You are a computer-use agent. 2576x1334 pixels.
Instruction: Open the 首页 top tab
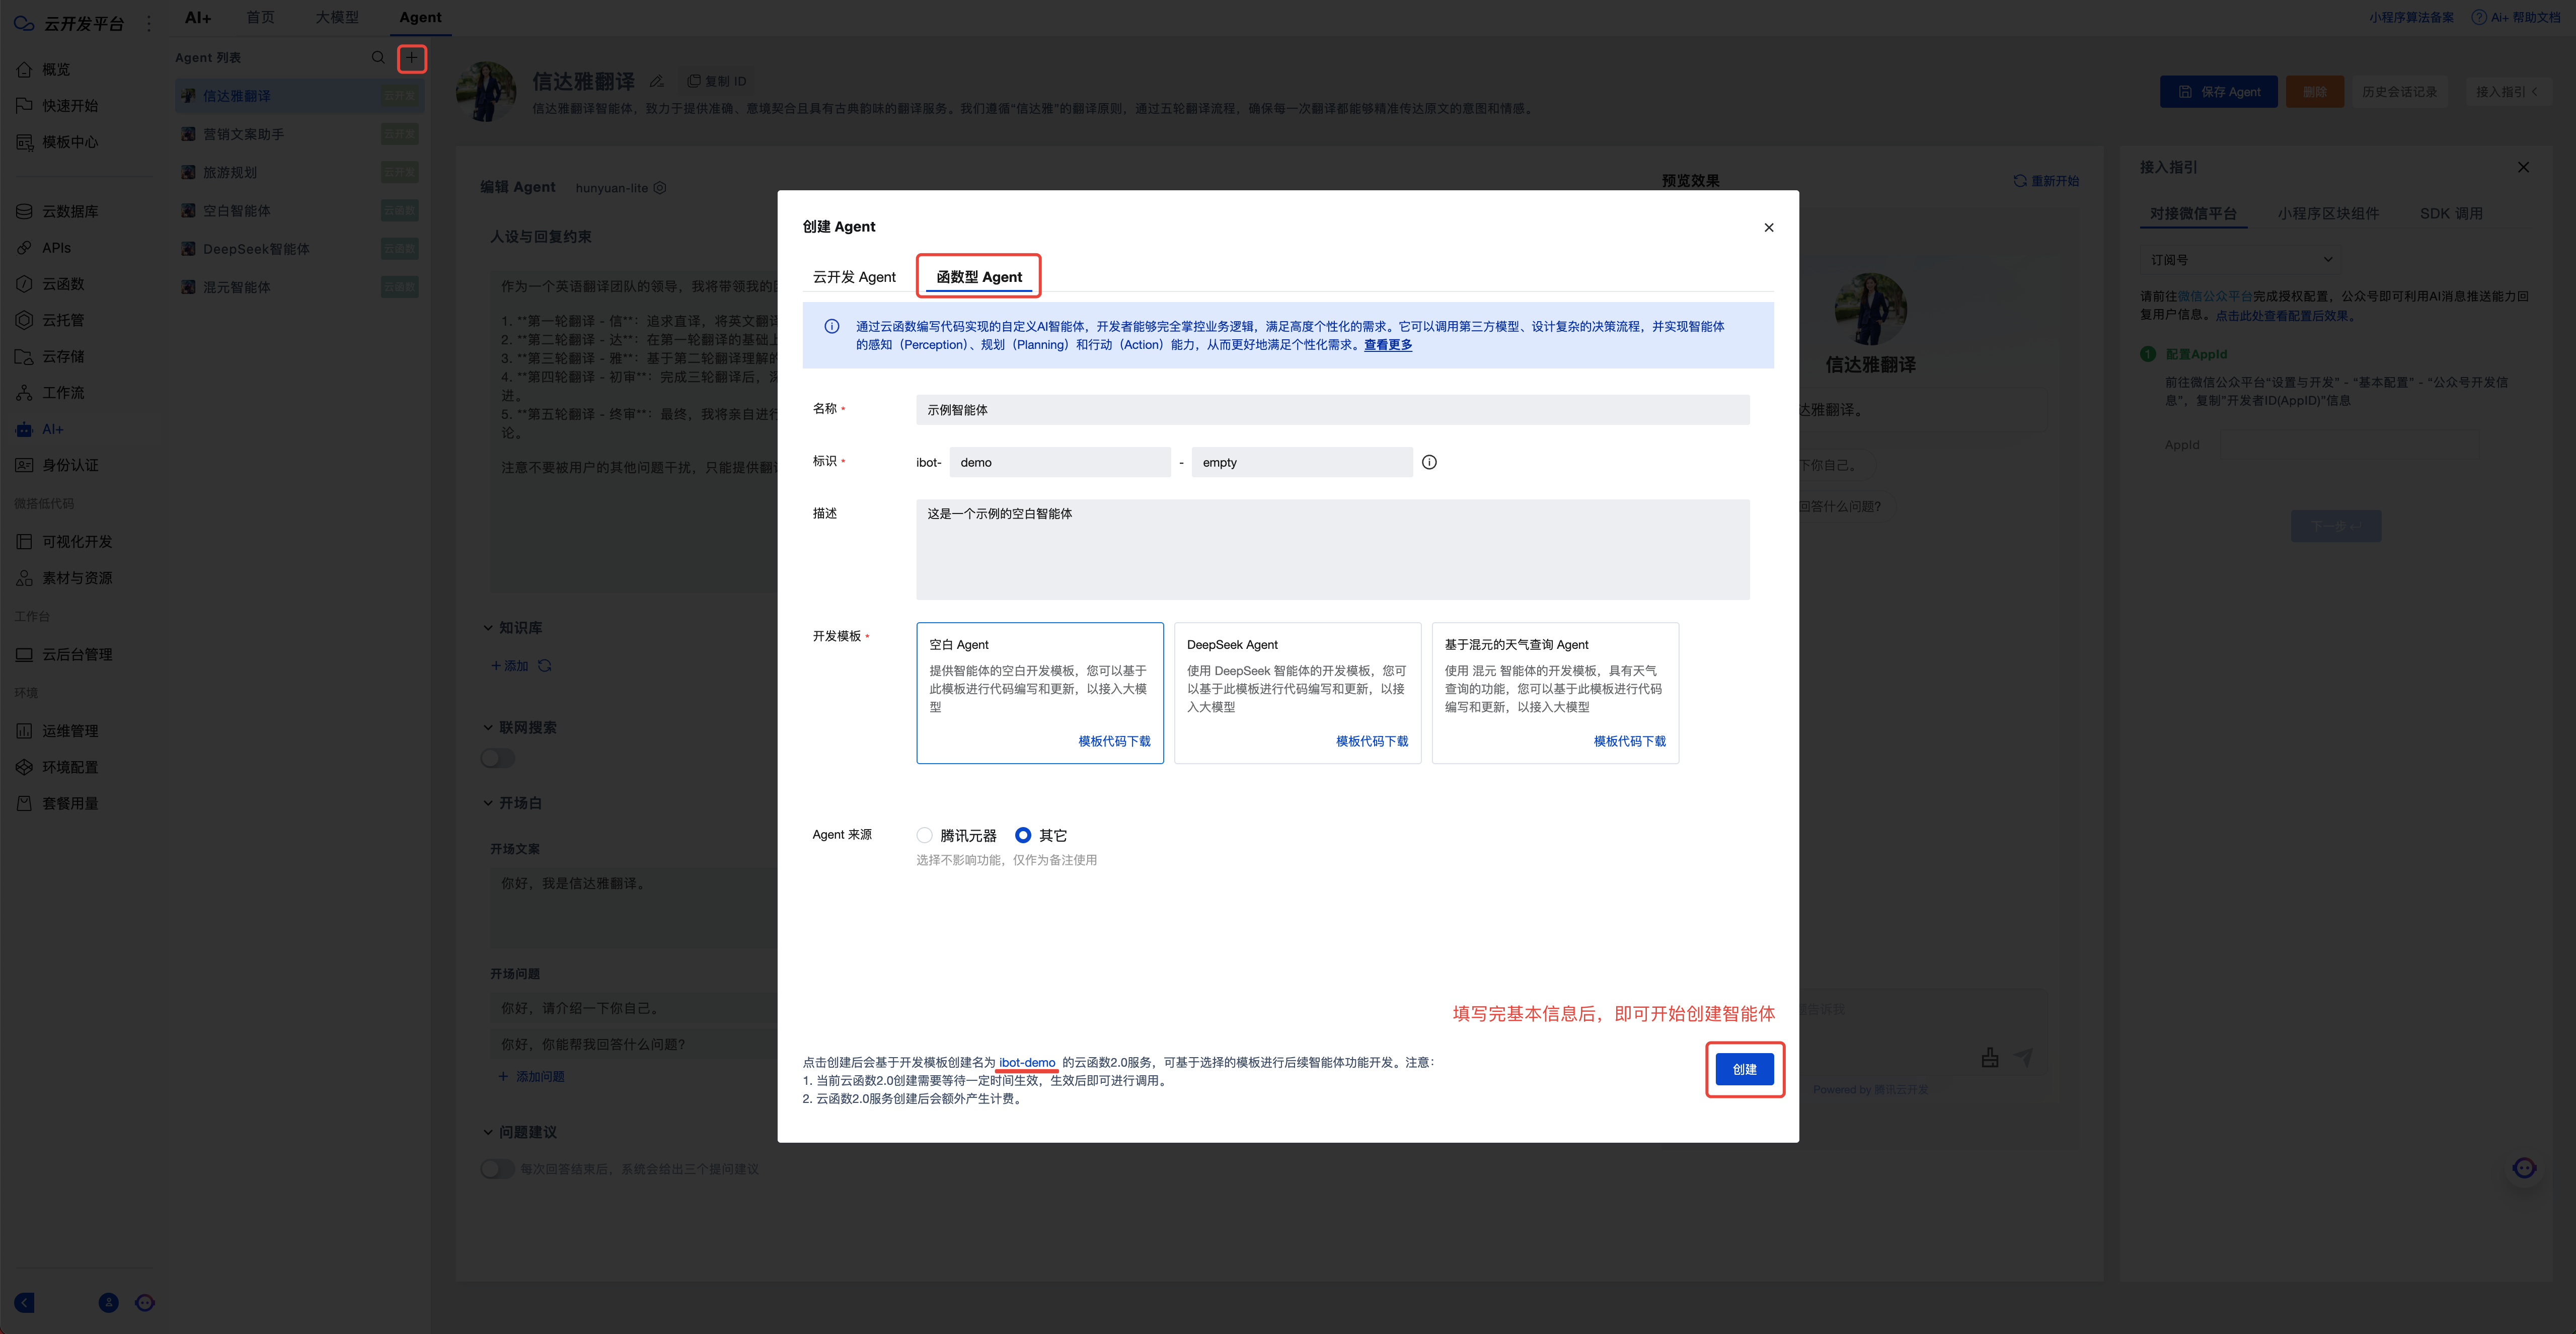[260, 17]
